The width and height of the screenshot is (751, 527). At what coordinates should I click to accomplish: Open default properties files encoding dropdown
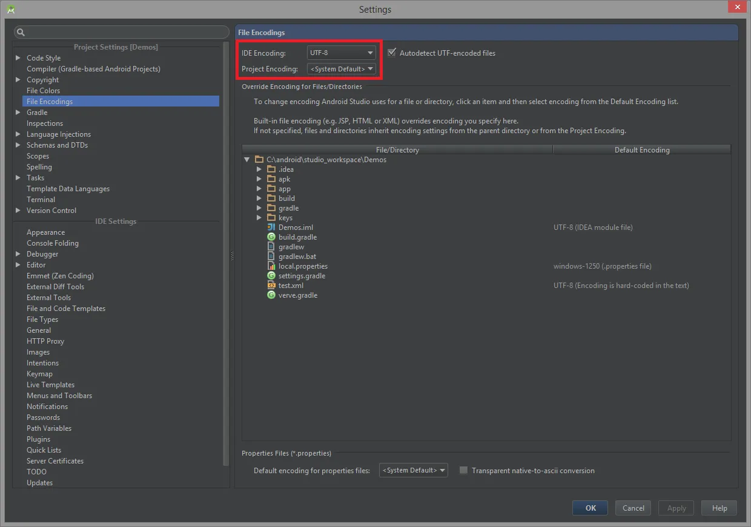coord(414,470)
